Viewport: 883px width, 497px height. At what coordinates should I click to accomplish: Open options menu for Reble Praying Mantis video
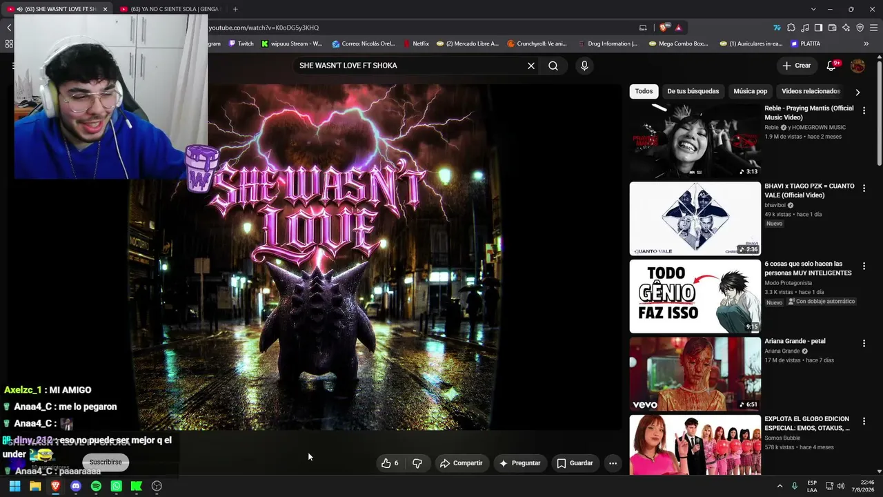point(864,110)
